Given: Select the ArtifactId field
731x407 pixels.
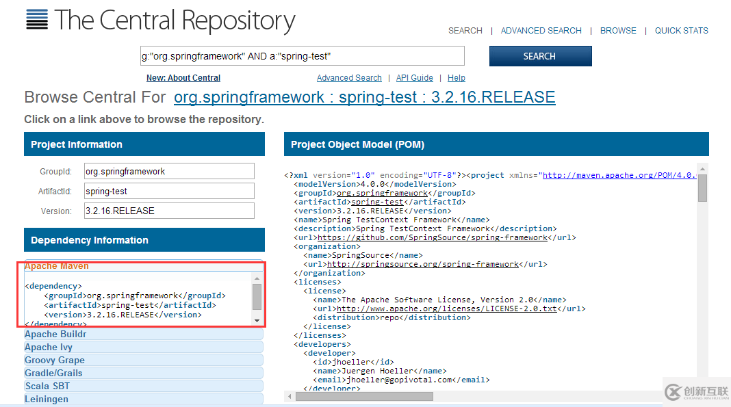Looking at the screenshot, I should (169, 191).
